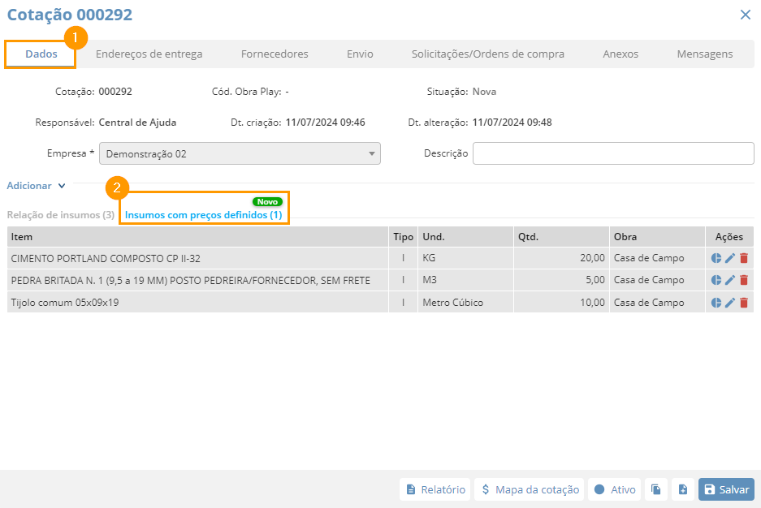Screen dimensions: 761x508
Task: Focus the Descrição input field
Action: [613, 153]
